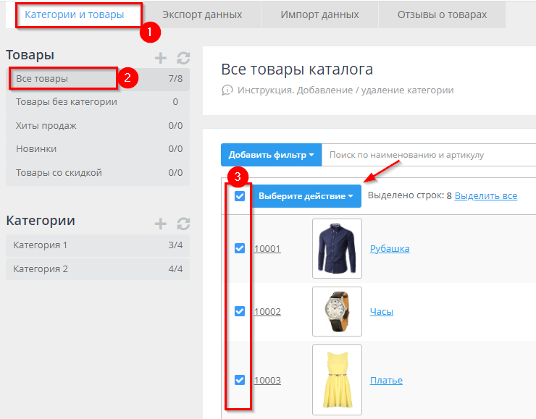
Task: Open the Рубашка product link
Action: point(390,249)
